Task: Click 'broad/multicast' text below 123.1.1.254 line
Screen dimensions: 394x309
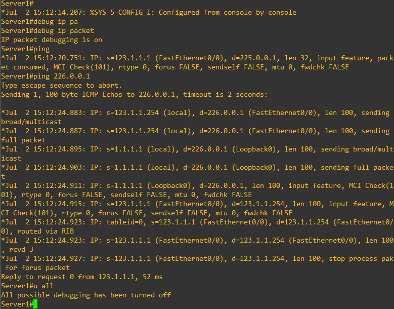Action: click(x=31, y=122)
